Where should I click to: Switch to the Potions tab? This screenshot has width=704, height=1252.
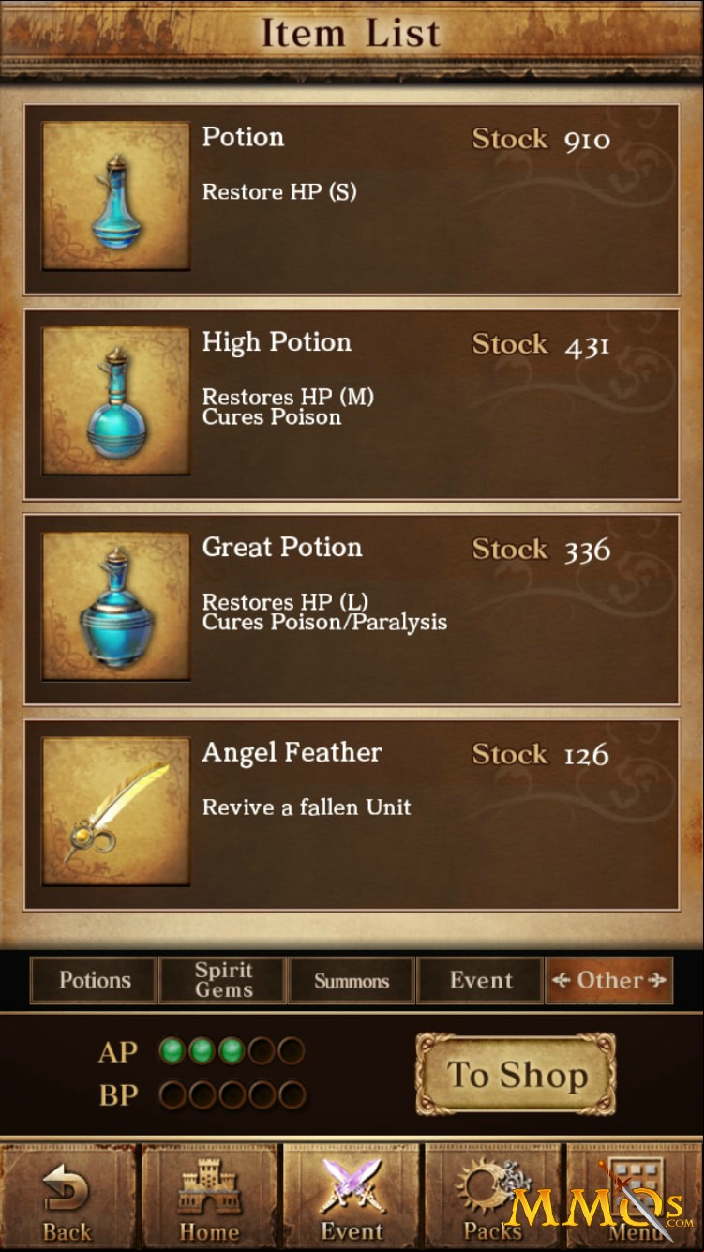click(94, 981)
